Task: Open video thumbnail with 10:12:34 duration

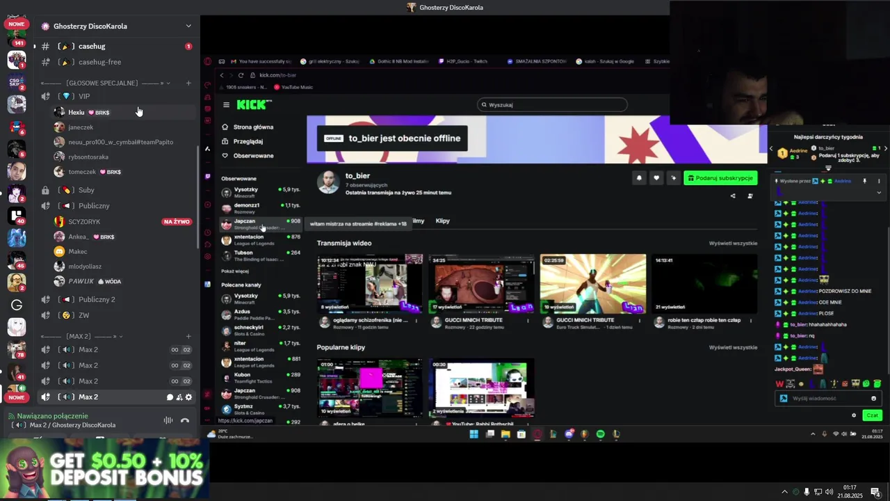Action: coord(370,283)
